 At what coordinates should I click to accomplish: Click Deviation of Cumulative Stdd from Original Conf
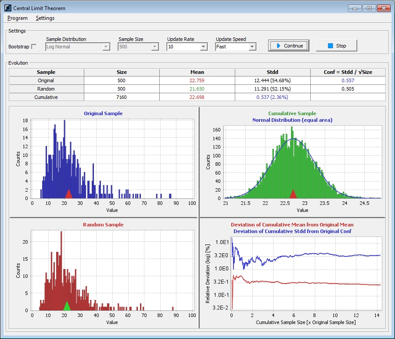(292, 231)
